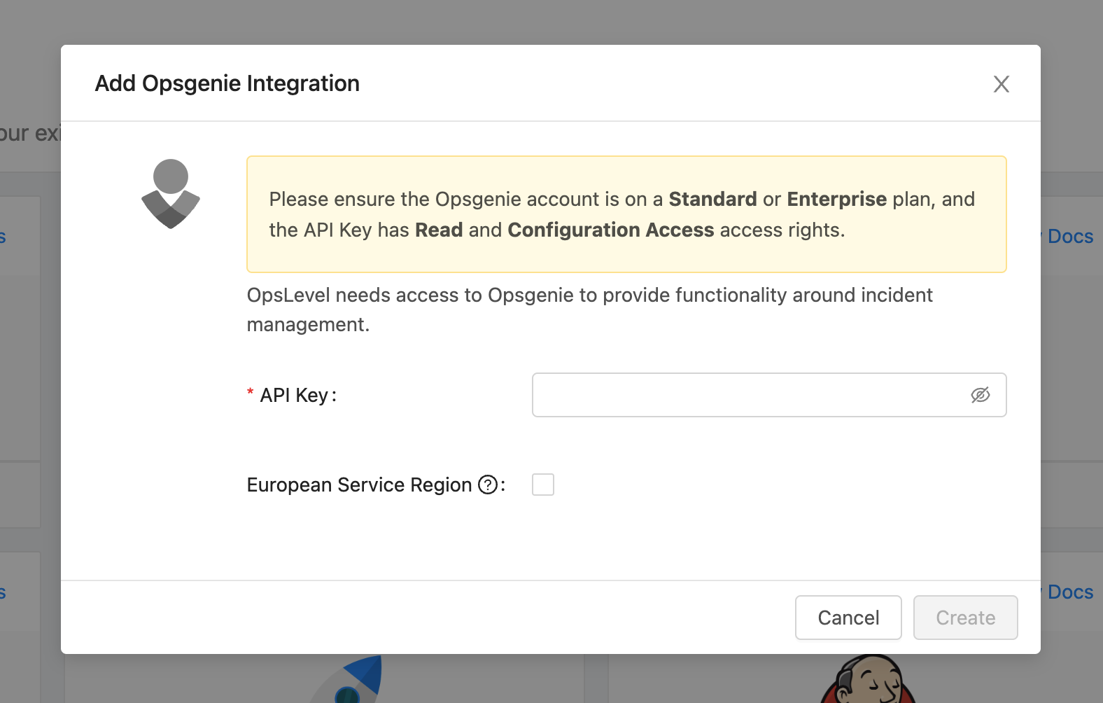This screenshot has height=703, width=1103.
Task: Select the yellow plan requirement notice text
Action: click(x=621, y=214)
